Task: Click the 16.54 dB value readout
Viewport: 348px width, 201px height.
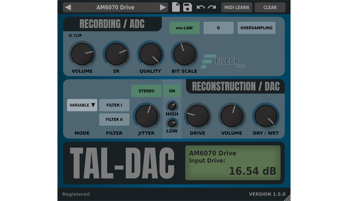Action: pyautogui.click(x=253, y=171)
